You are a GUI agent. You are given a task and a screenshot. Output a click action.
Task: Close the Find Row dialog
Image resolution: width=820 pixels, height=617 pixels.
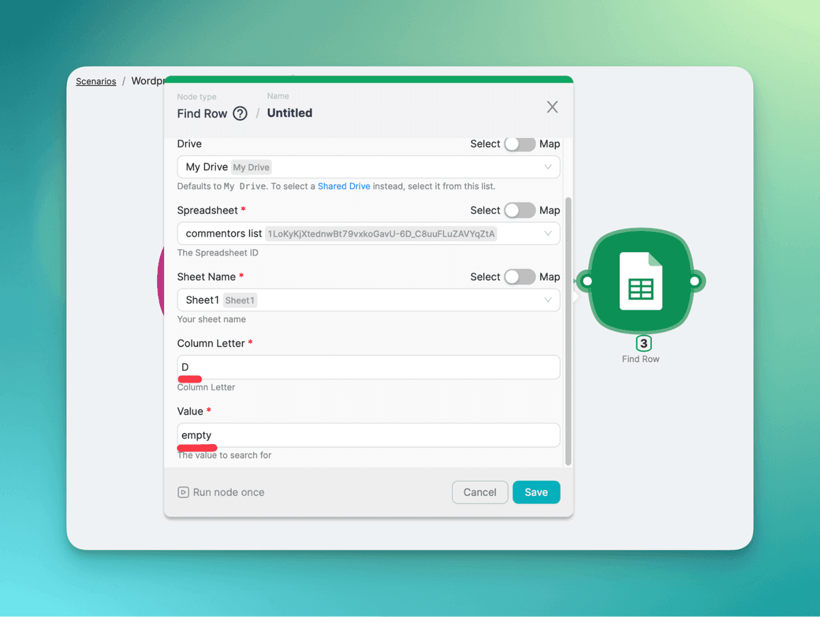552,107
